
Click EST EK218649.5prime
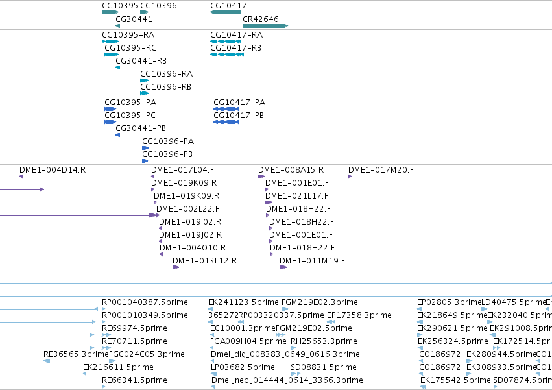click(x=452, y=315)
